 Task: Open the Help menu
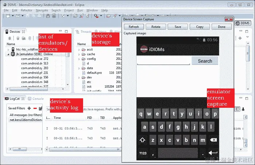[105, 10]
